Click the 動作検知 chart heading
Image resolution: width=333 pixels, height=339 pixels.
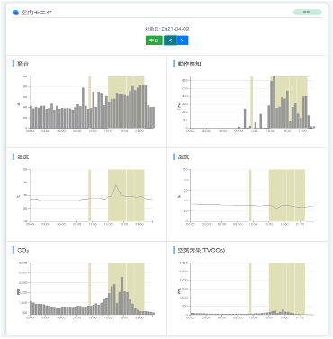pyautogui.click(x=190, y=64)
